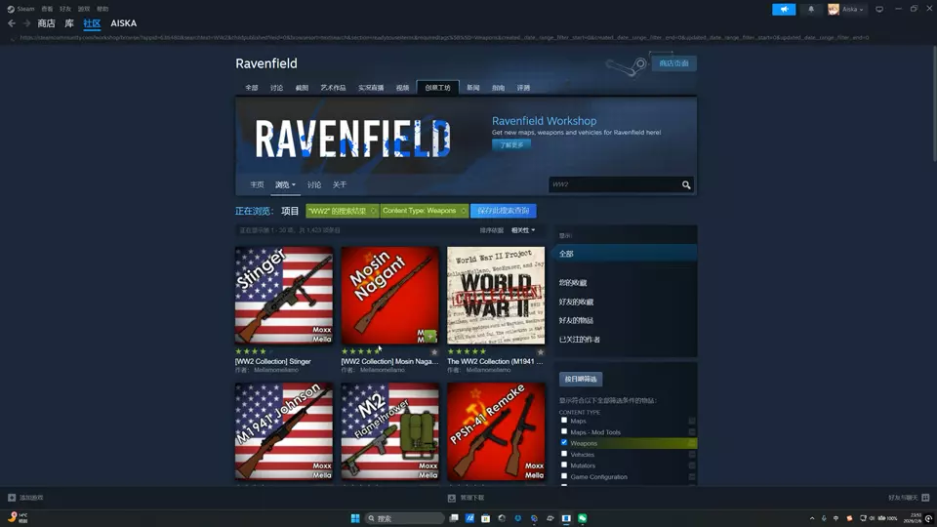937x527 pixels.
Task: Check the Mutators content type checkbox
Action: coord(563,465)
